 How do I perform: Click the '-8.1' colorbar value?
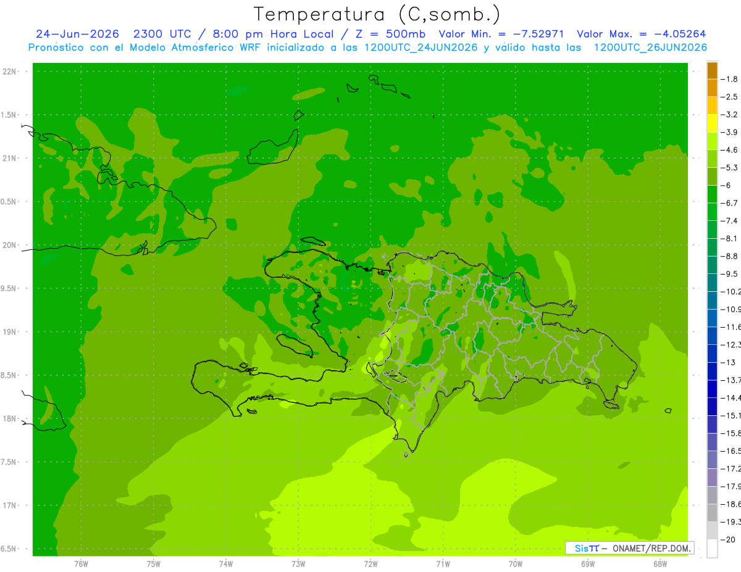click(x=729, y=238)
